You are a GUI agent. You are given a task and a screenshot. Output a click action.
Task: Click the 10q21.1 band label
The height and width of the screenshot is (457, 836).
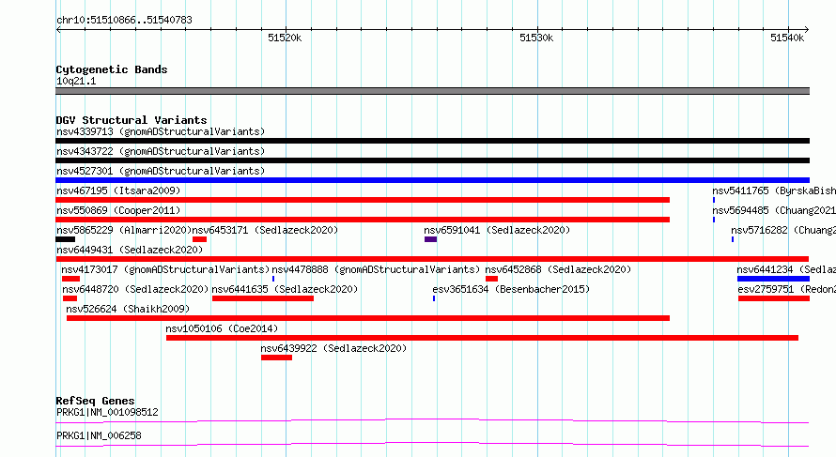pyautogui.click(x=76, y=81)
